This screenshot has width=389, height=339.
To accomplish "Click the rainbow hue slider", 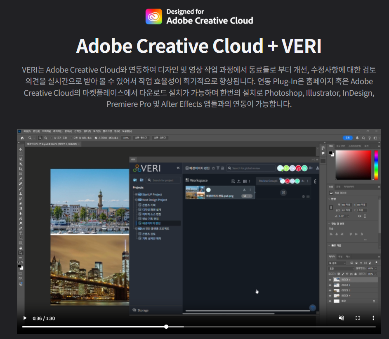I will coord(376,165).
